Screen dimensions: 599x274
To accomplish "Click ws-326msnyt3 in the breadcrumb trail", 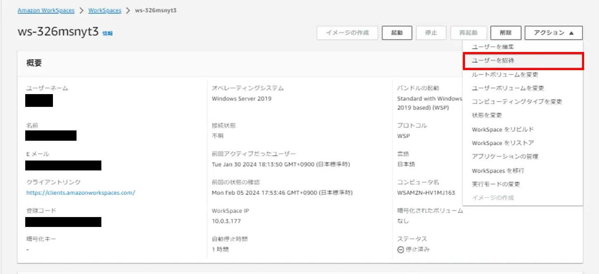I will point(156,10).
